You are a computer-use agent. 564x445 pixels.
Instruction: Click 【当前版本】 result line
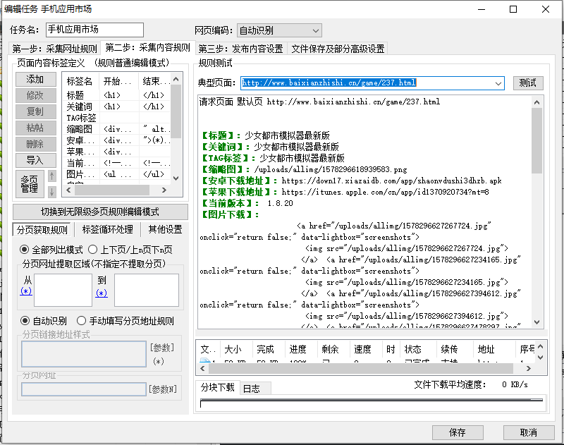[247, 203]
